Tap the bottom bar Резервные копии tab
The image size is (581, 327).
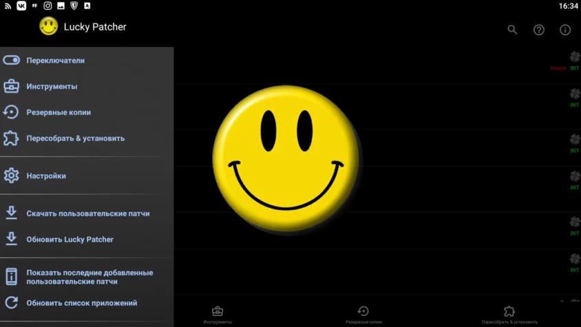pyautogui.click(x=363, y=315)
